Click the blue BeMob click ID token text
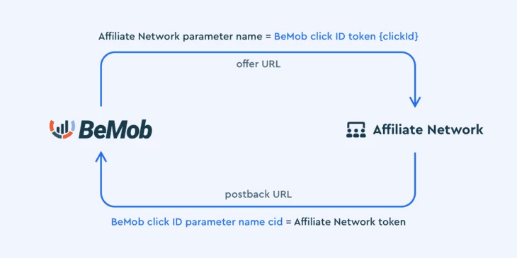Viewport: 517px width, 258px height. point(346,37)
